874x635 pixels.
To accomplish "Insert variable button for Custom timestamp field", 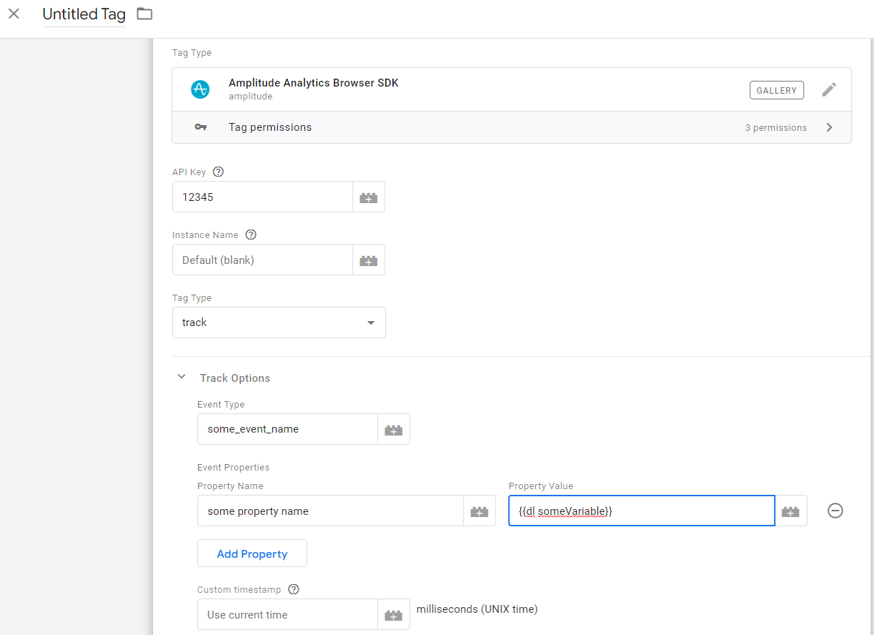I will pyautogui.click(x=394, y=614).
